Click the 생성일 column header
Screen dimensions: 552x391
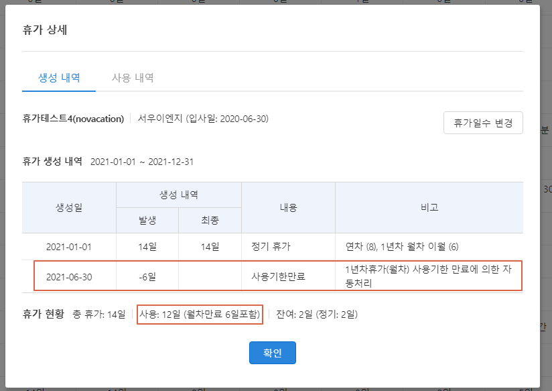69,207
